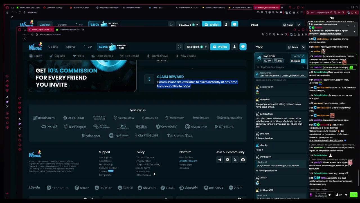Click the Winna logo in the front window header
Image resolution: width=360 pixels, height=203 pixels.
point(35,46)
